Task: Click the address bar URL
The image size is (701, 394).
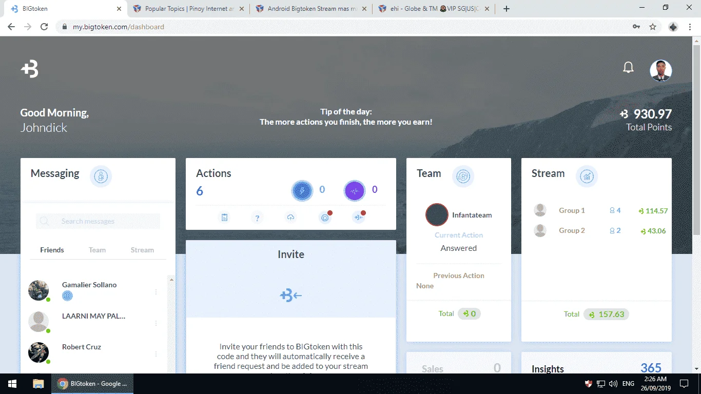Action: pyautogui.click(x=118, y=27)
